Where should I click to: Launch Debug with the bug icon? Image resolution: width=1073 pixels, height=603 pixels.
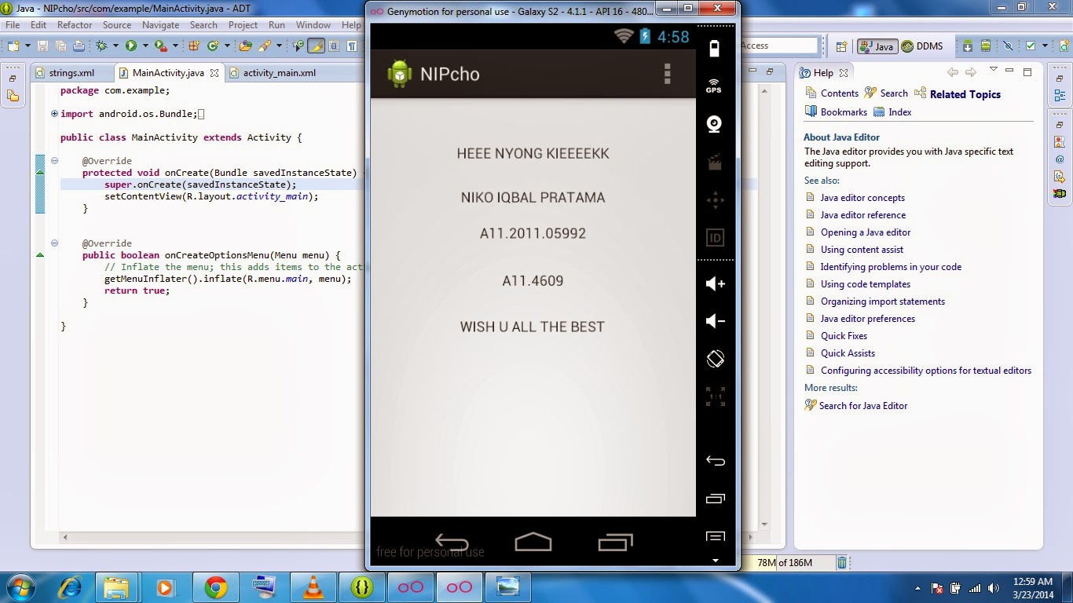point(101,46)
